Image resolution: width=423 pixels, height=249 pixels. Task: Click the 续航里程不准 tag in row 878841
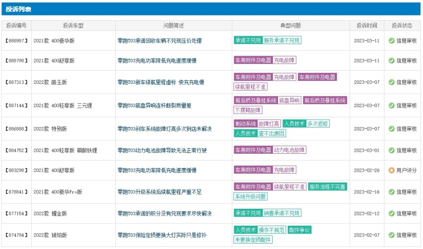click(x=289, y=187)
